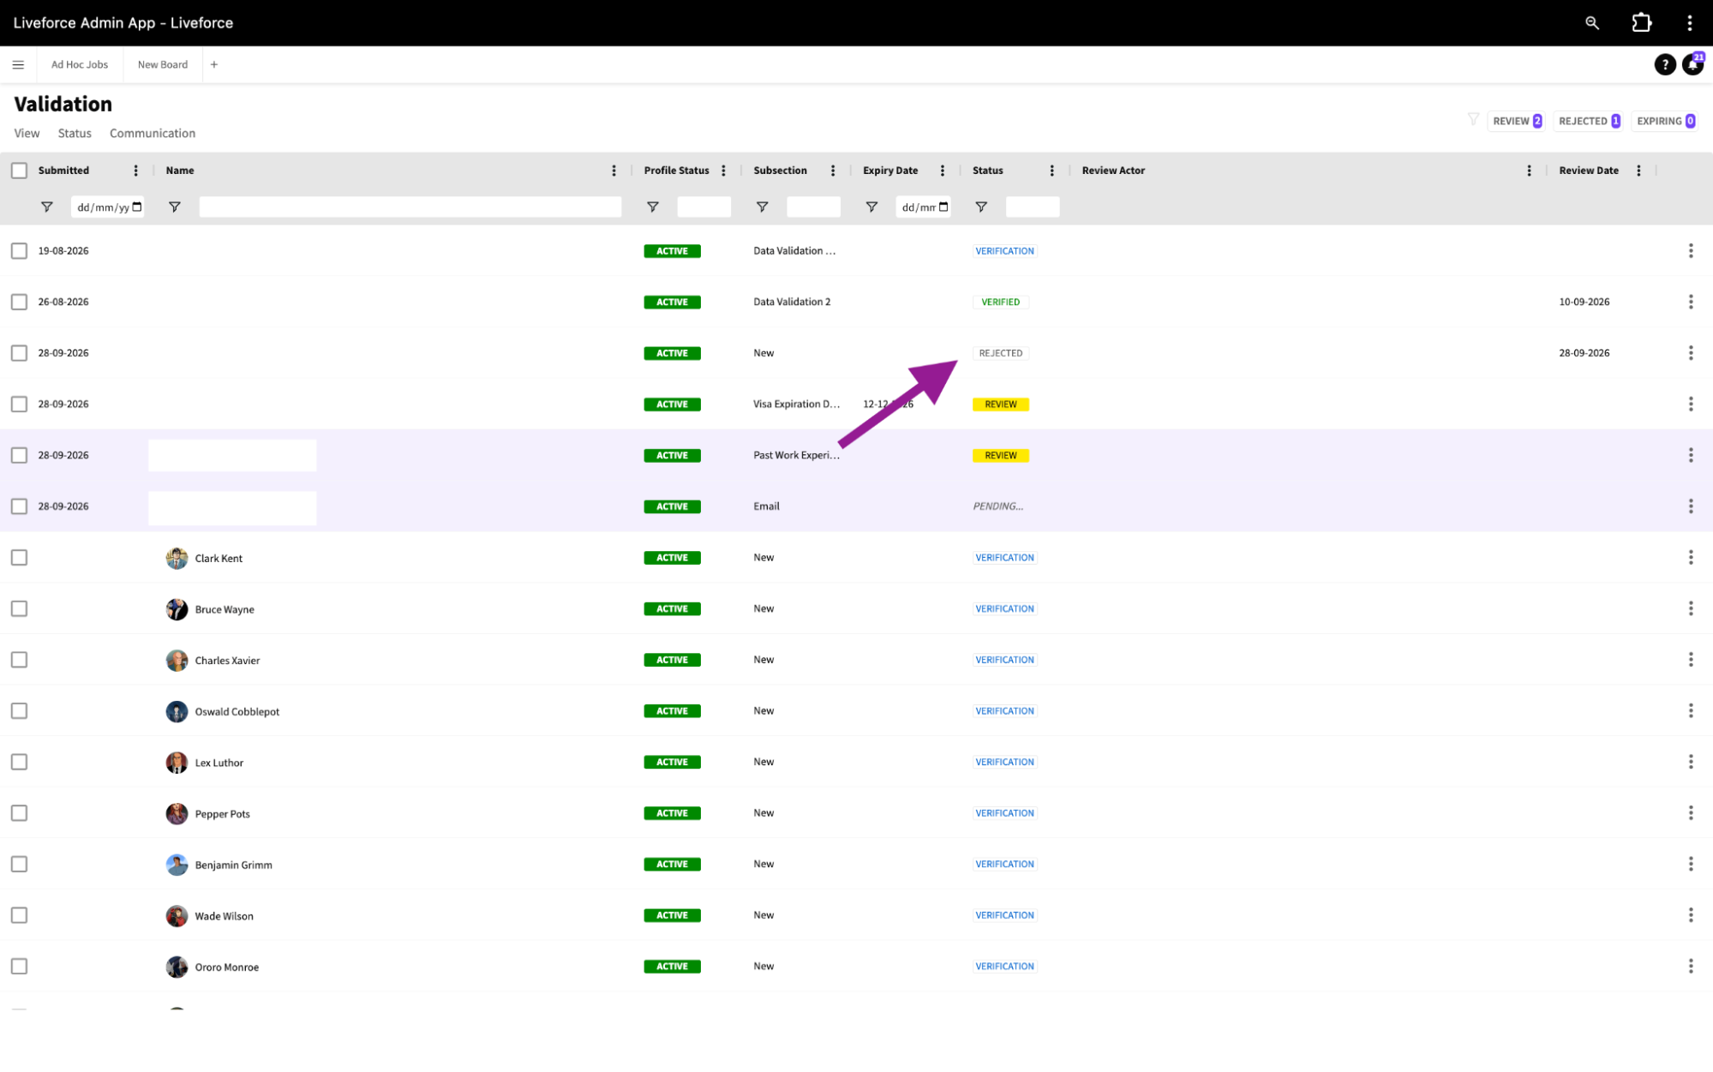
Task: Click the Subsection column filter funnel
Action: tap(763, 207)
